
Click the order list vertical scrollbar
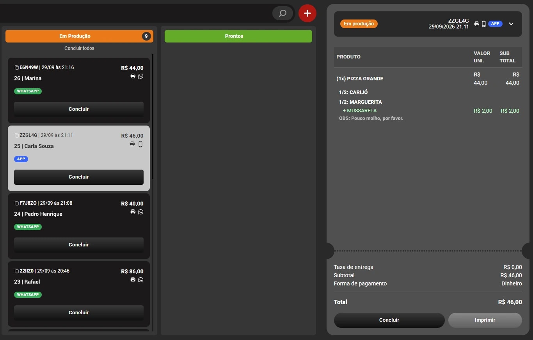coord(153,117)
